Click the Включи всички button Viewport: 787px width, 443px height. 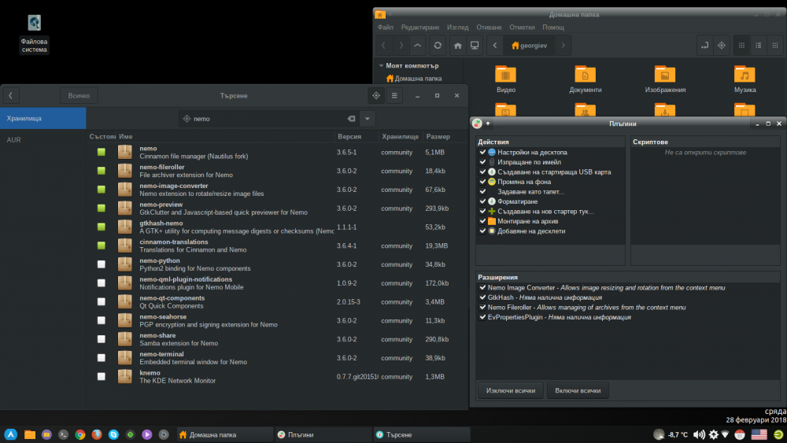tap(578, 390)
